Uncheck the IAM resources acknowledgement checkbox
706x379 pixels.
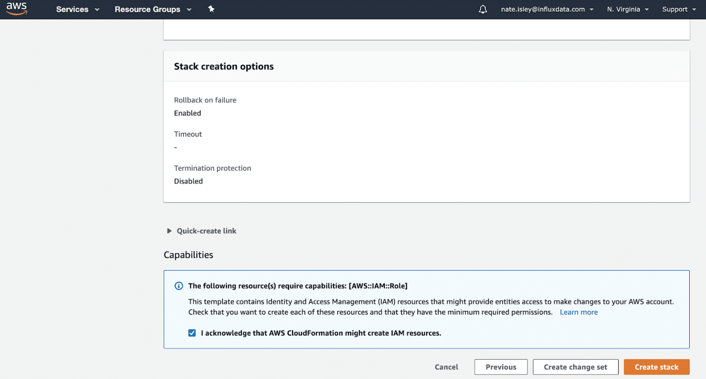tap(192, 333)
